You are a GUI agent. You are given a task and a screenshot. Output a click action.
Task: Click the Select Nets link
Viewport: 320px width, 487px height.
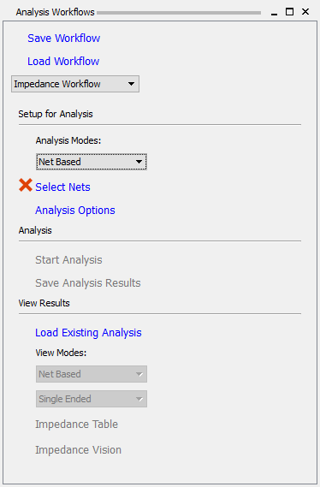coord(62,187)
